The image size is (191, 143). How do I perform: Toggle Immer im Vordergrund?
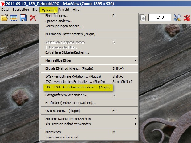[90, 137]
